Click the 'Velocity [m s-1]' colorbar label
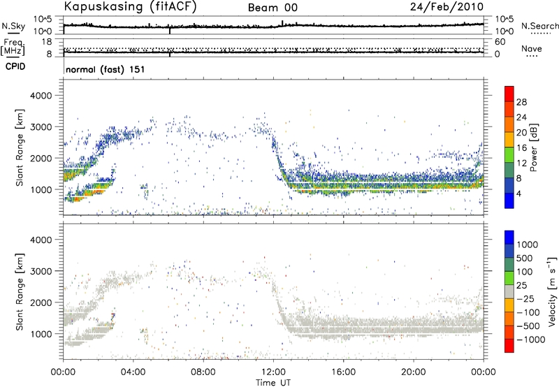559x387 pixels. [552, 291]
